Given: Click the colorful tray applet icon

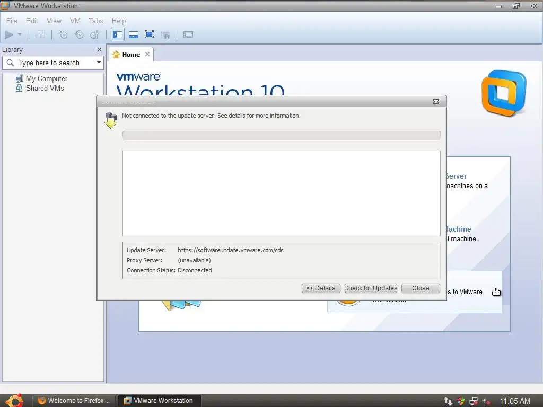Looking at the screenshot, I should point(461,401).
